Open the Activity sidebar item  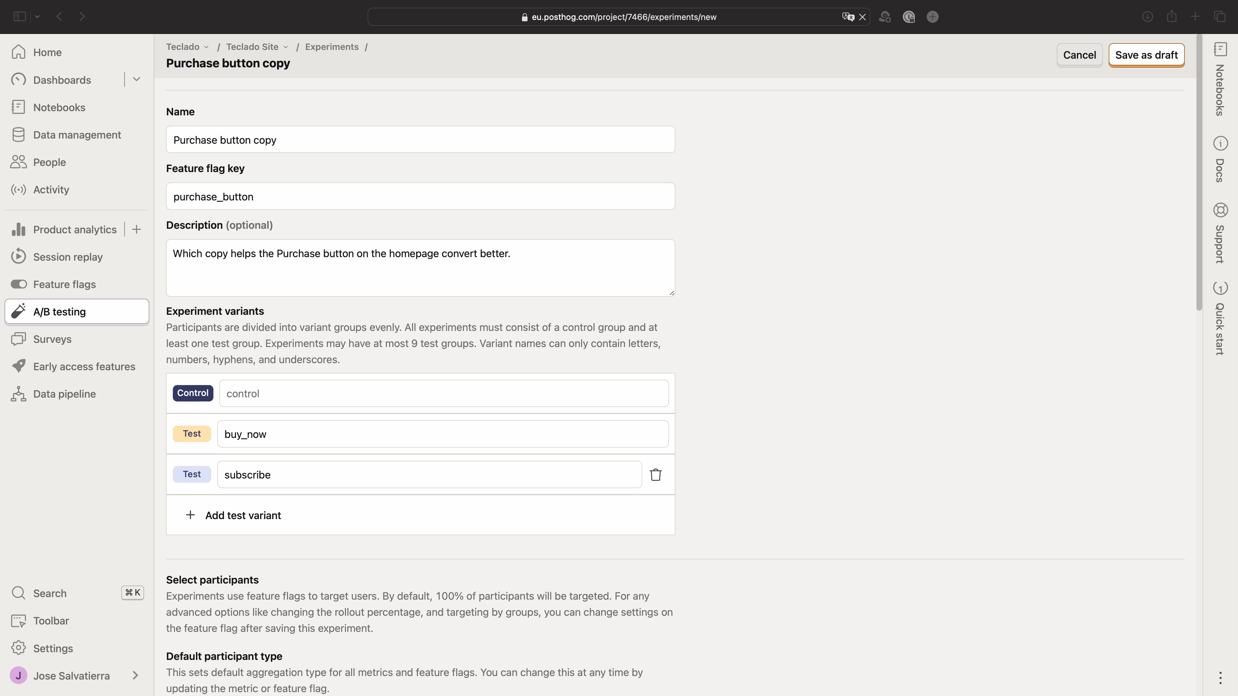(x=77, y=189)
